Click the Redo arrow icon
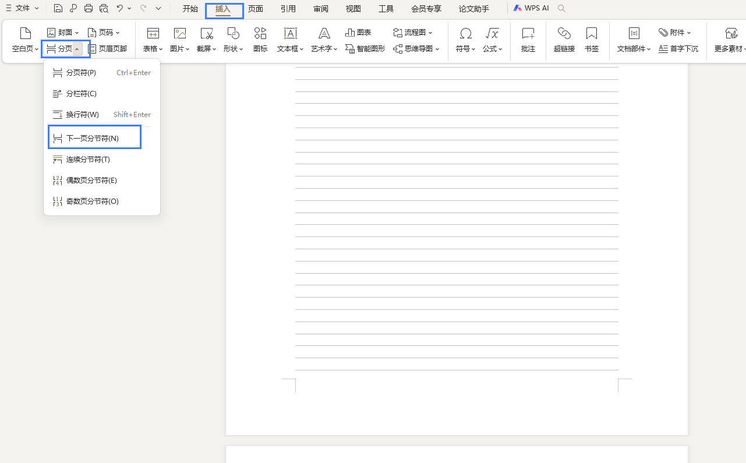The height and width of the screenshot is (463, 746). (143, 9)
